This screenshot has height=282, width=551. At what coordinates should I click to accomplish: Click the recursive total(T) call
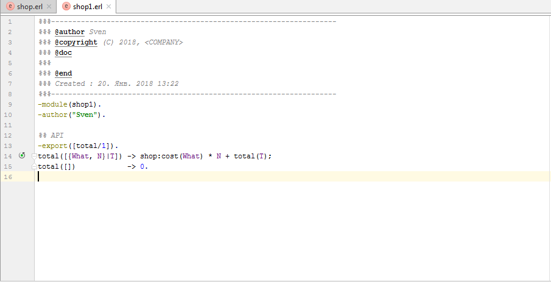click(251, 156)
